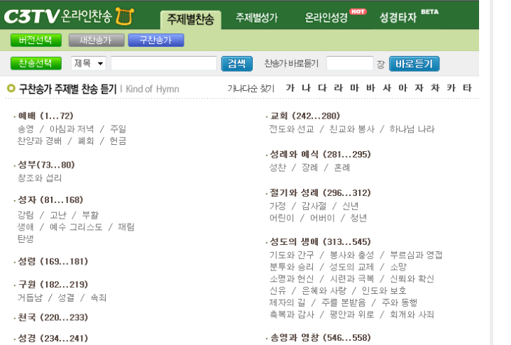
Task: Open the 성경 (234...241) category
Action: coord(53,338)
